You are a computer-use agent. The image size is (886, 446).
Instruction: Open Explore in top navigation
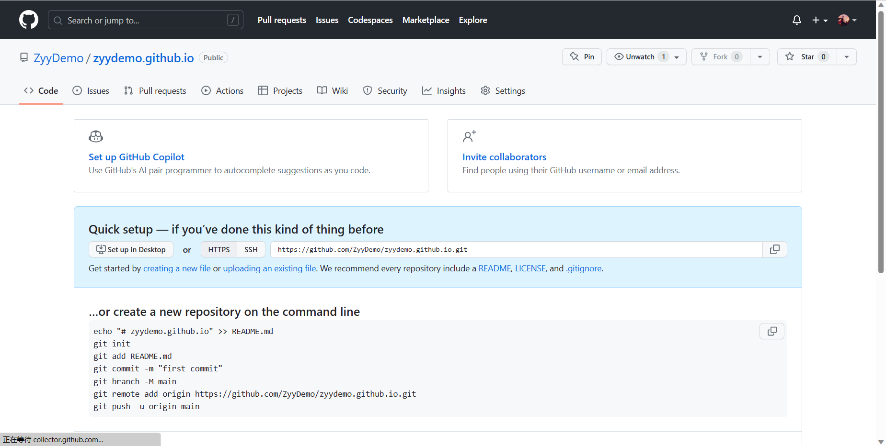pos(473,20)
